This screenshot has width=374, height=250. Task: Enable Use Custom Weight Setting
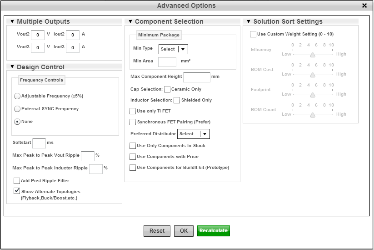(x=253, y=34)
